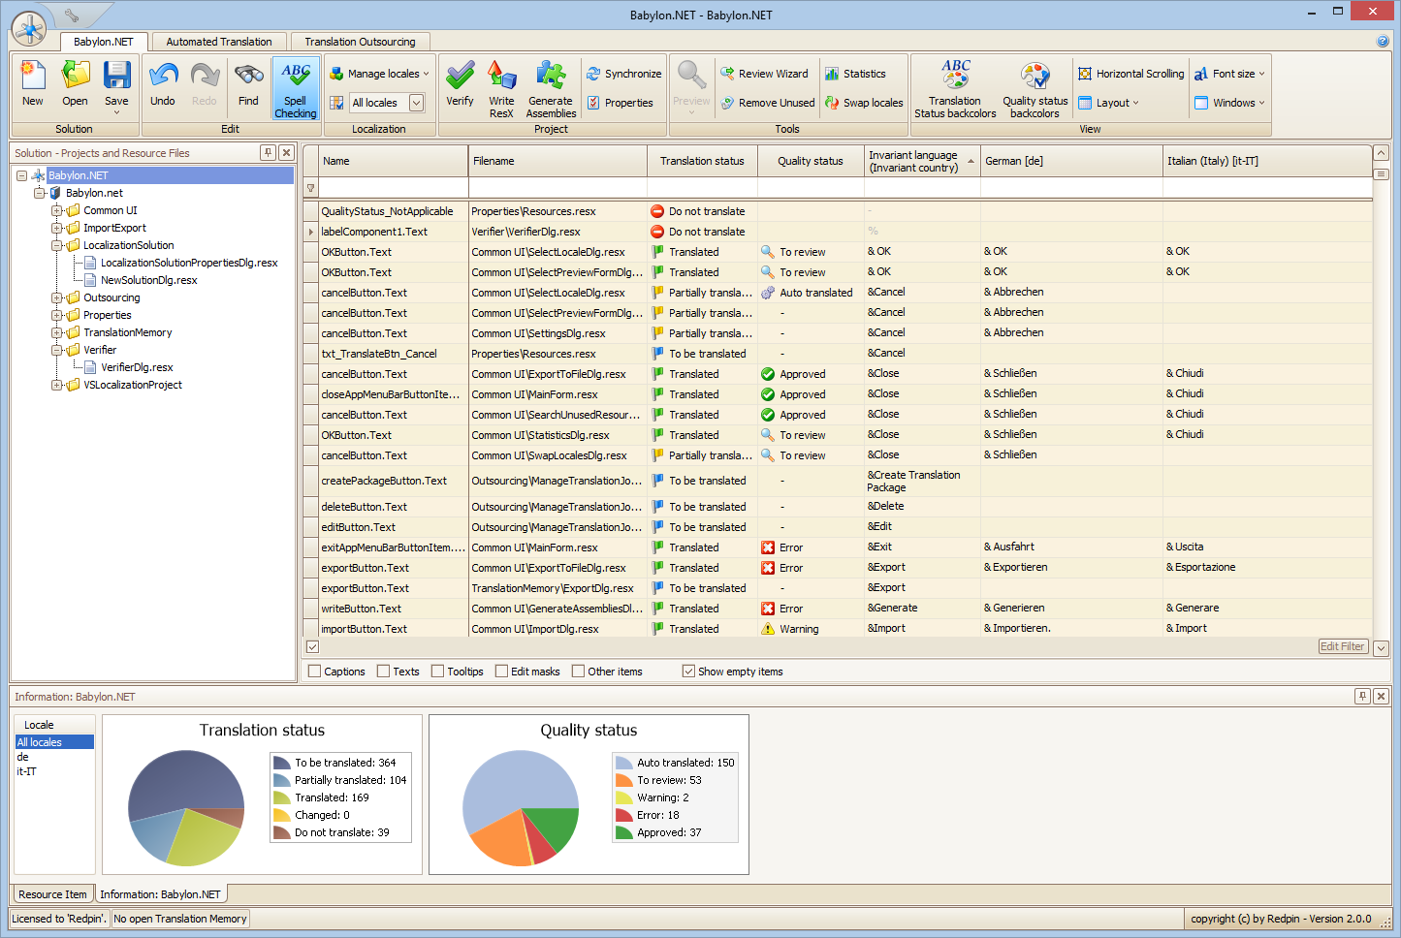Undo the last edit
The image size is (1401, 938).
pyautogui.click(x=163, y=84)
